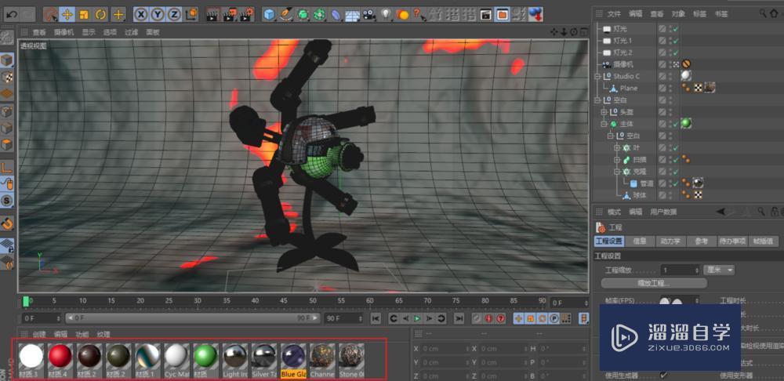Jump to the animation start frame

376,318
